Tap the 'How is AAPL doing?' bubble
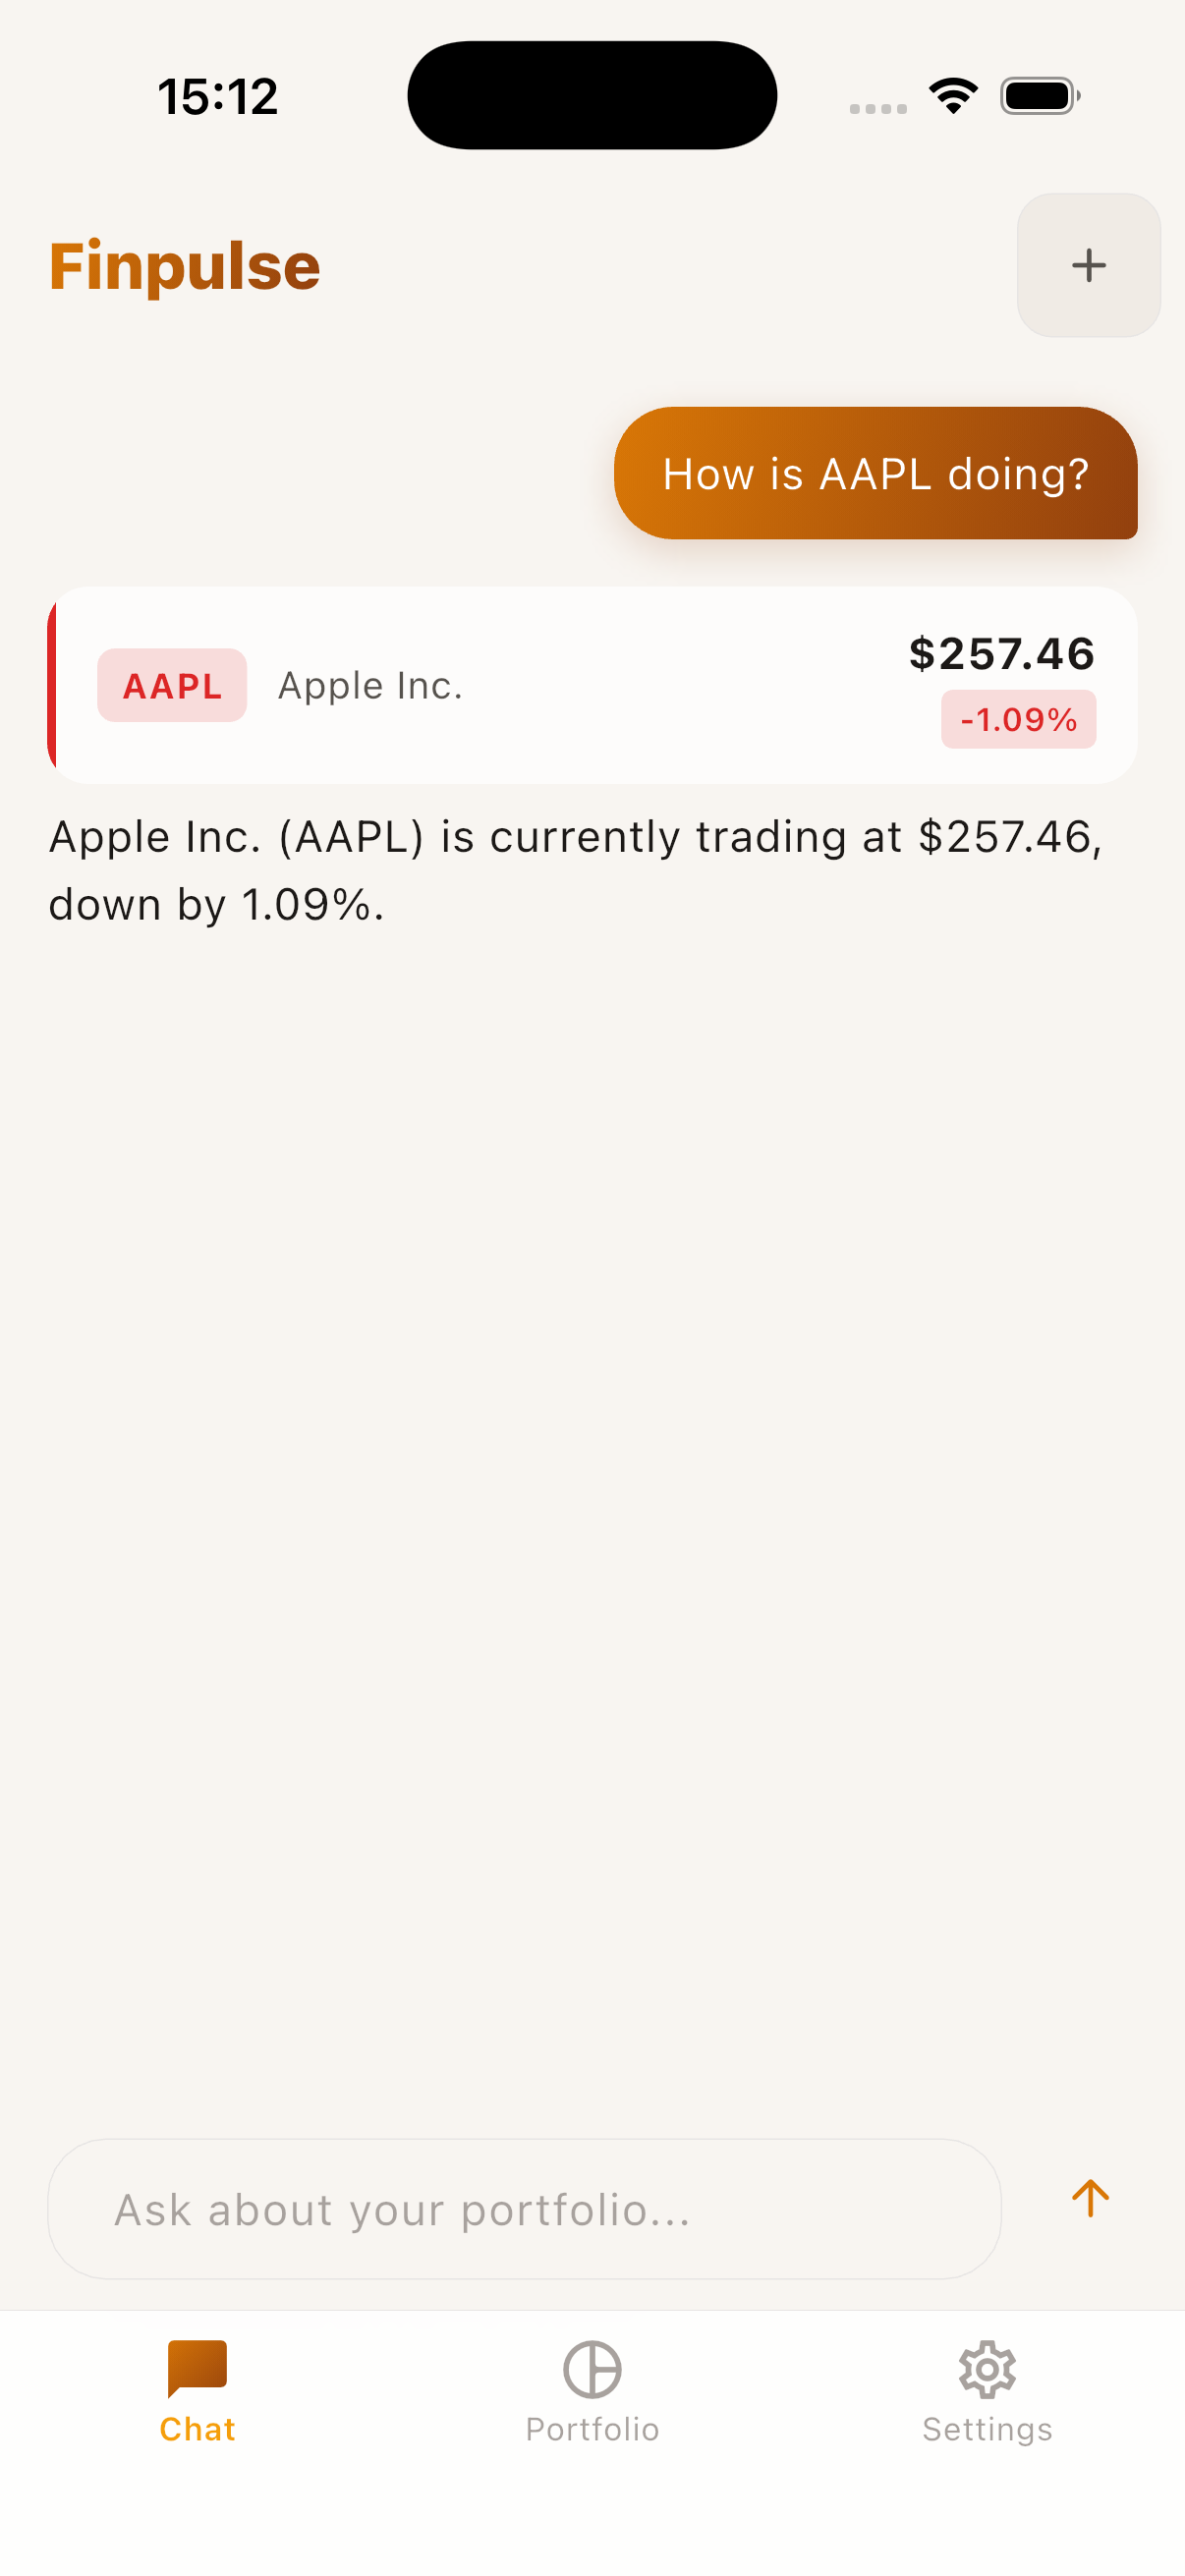This screenshot has width=1185, height=2576. pyautogui.click(x=875, y=473)
